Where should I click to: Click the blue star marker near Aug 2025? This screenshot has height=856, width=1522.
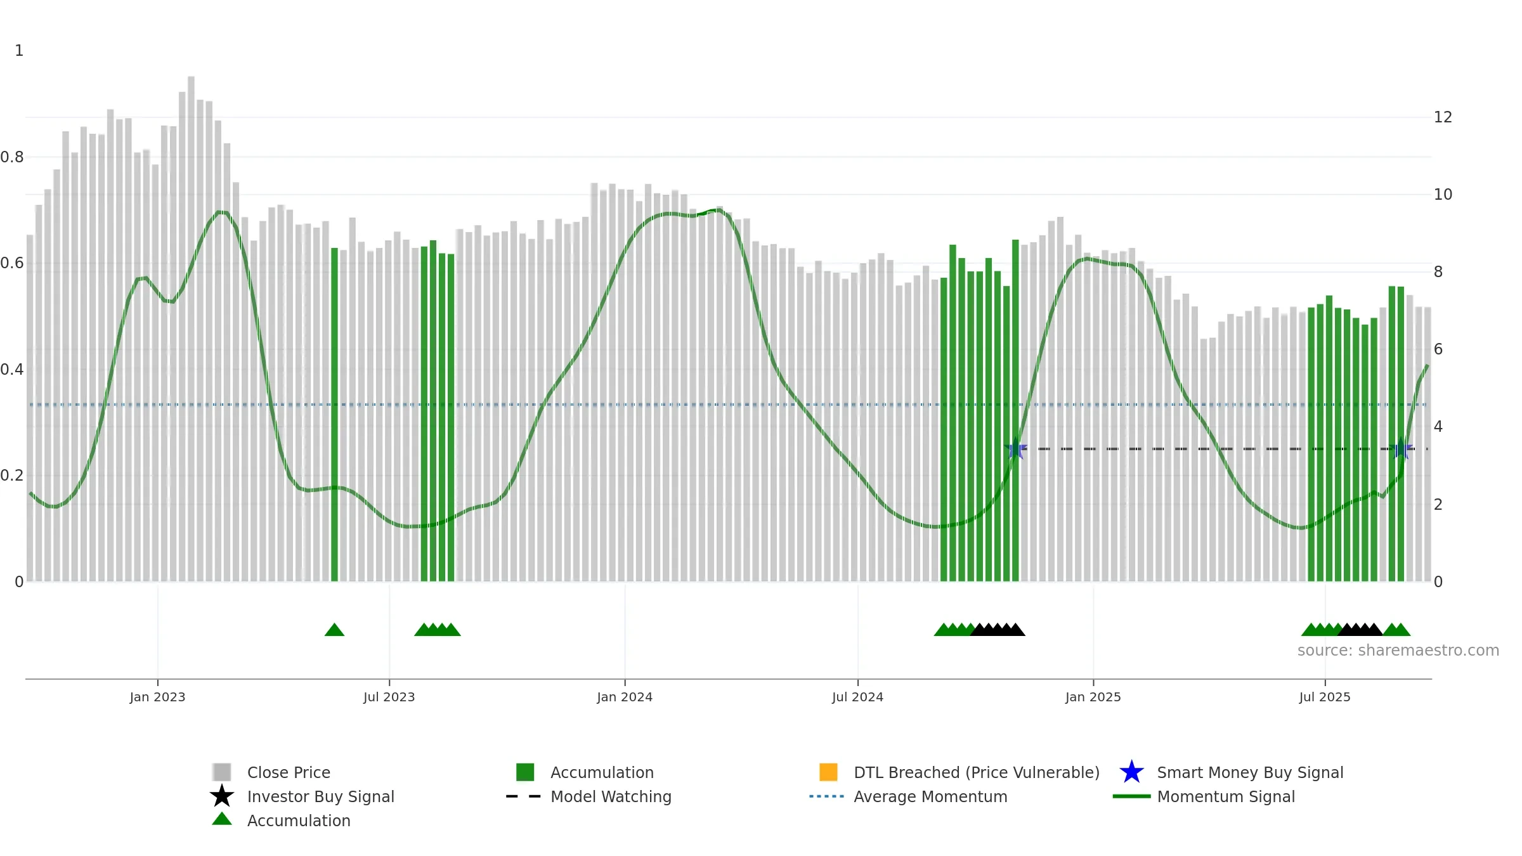(x=1401, y=449)
